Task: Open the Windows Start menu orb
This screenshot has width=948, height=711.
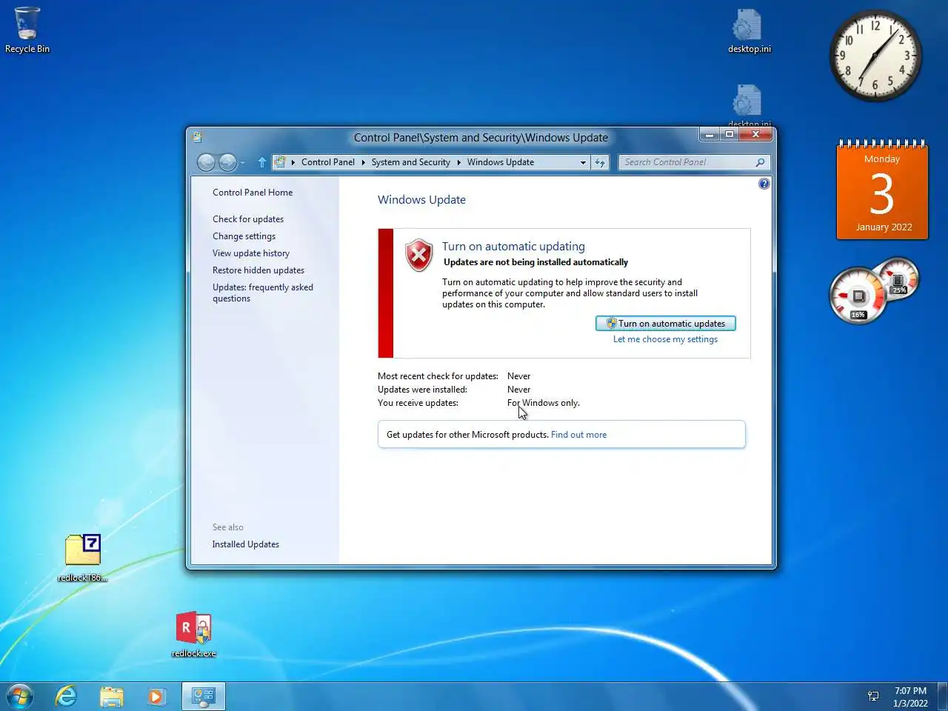Action: (x=20, y=696)
